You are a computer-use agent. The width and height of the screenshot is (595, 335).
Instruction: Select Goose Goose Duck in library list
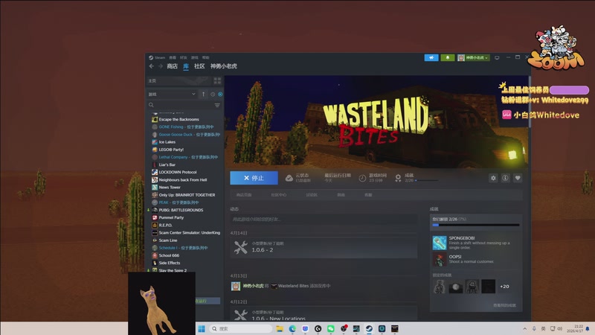click(x=185, y=135)
